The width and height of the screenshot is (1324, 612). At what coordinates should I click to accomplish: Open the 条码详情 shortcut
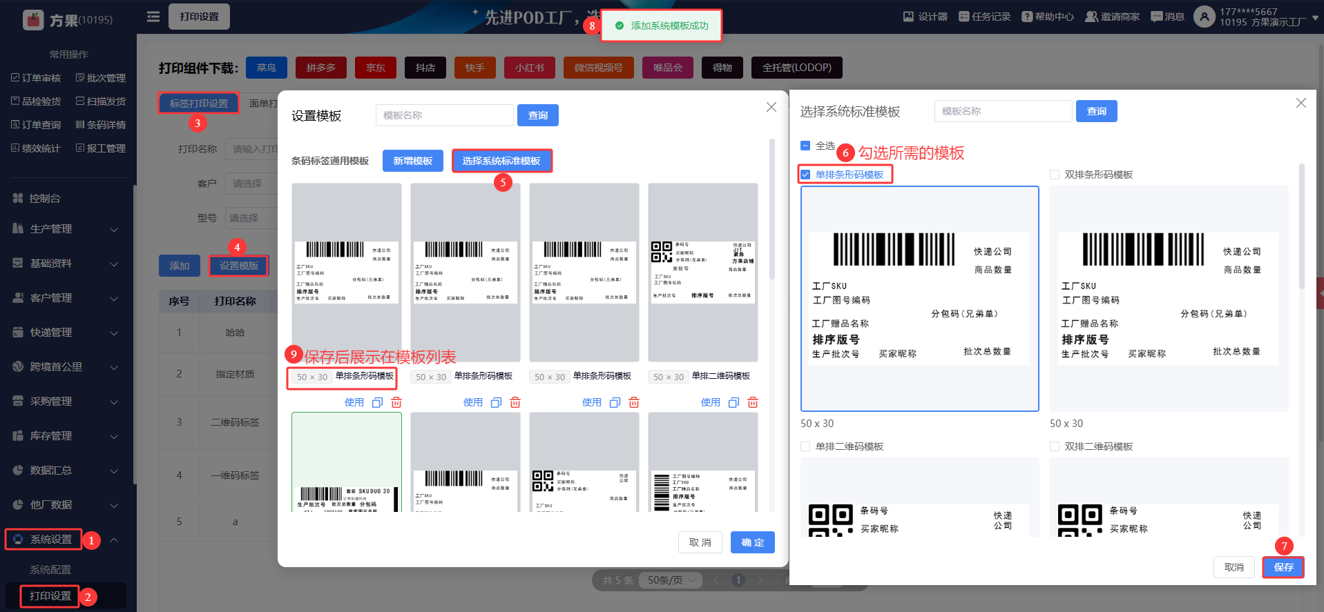(x=101, y=125)
